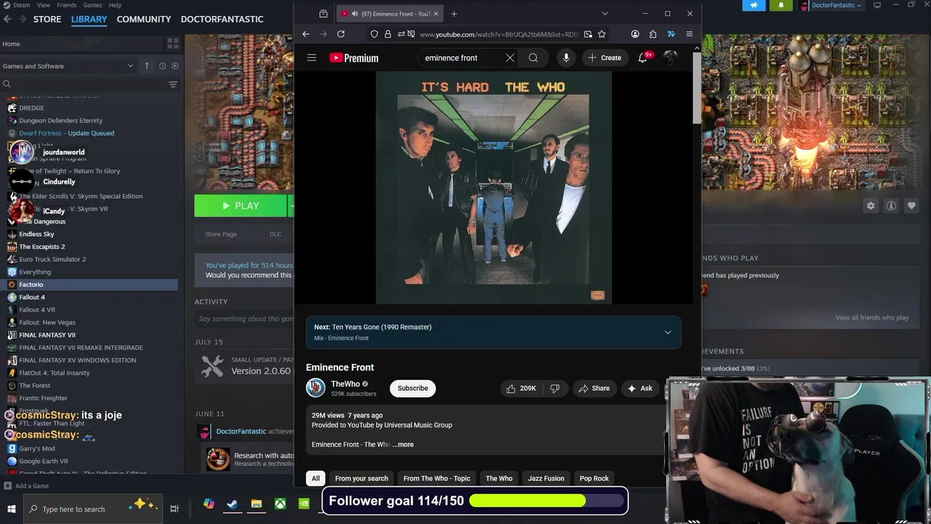Open new browser tab

tap(454, 14)
